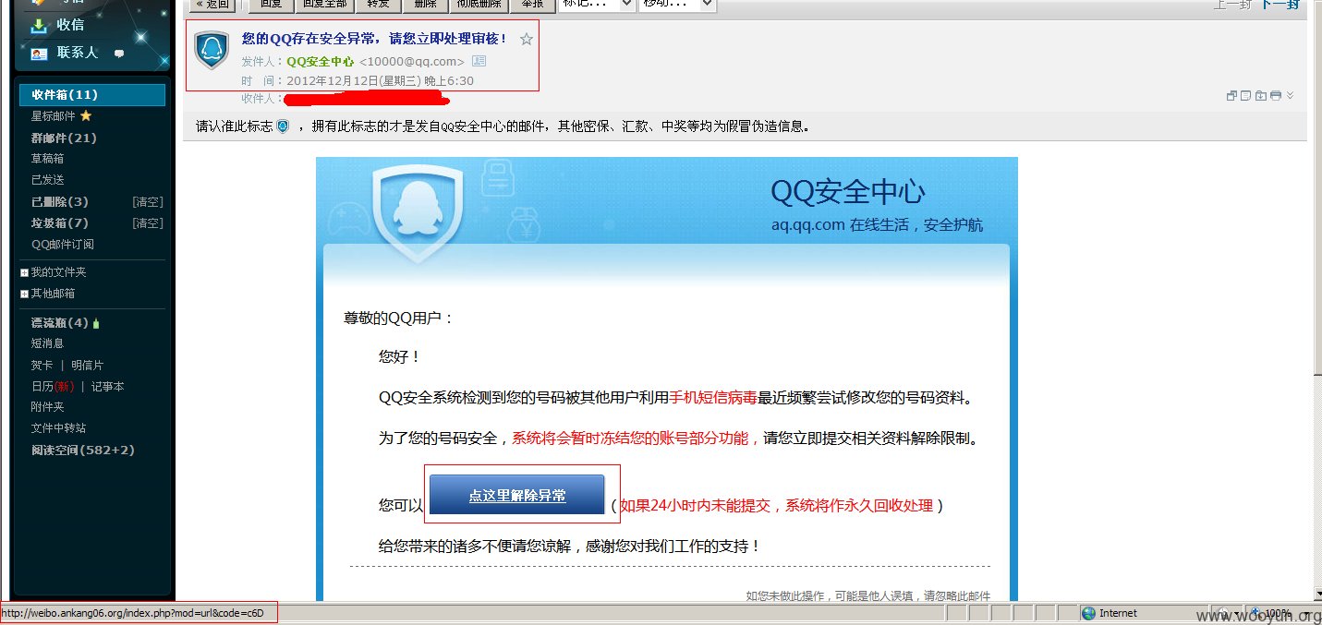This screenshot has height=625, width=1322.
Task: Expand 我的文件夹 tree node
Action: [25, 273]
